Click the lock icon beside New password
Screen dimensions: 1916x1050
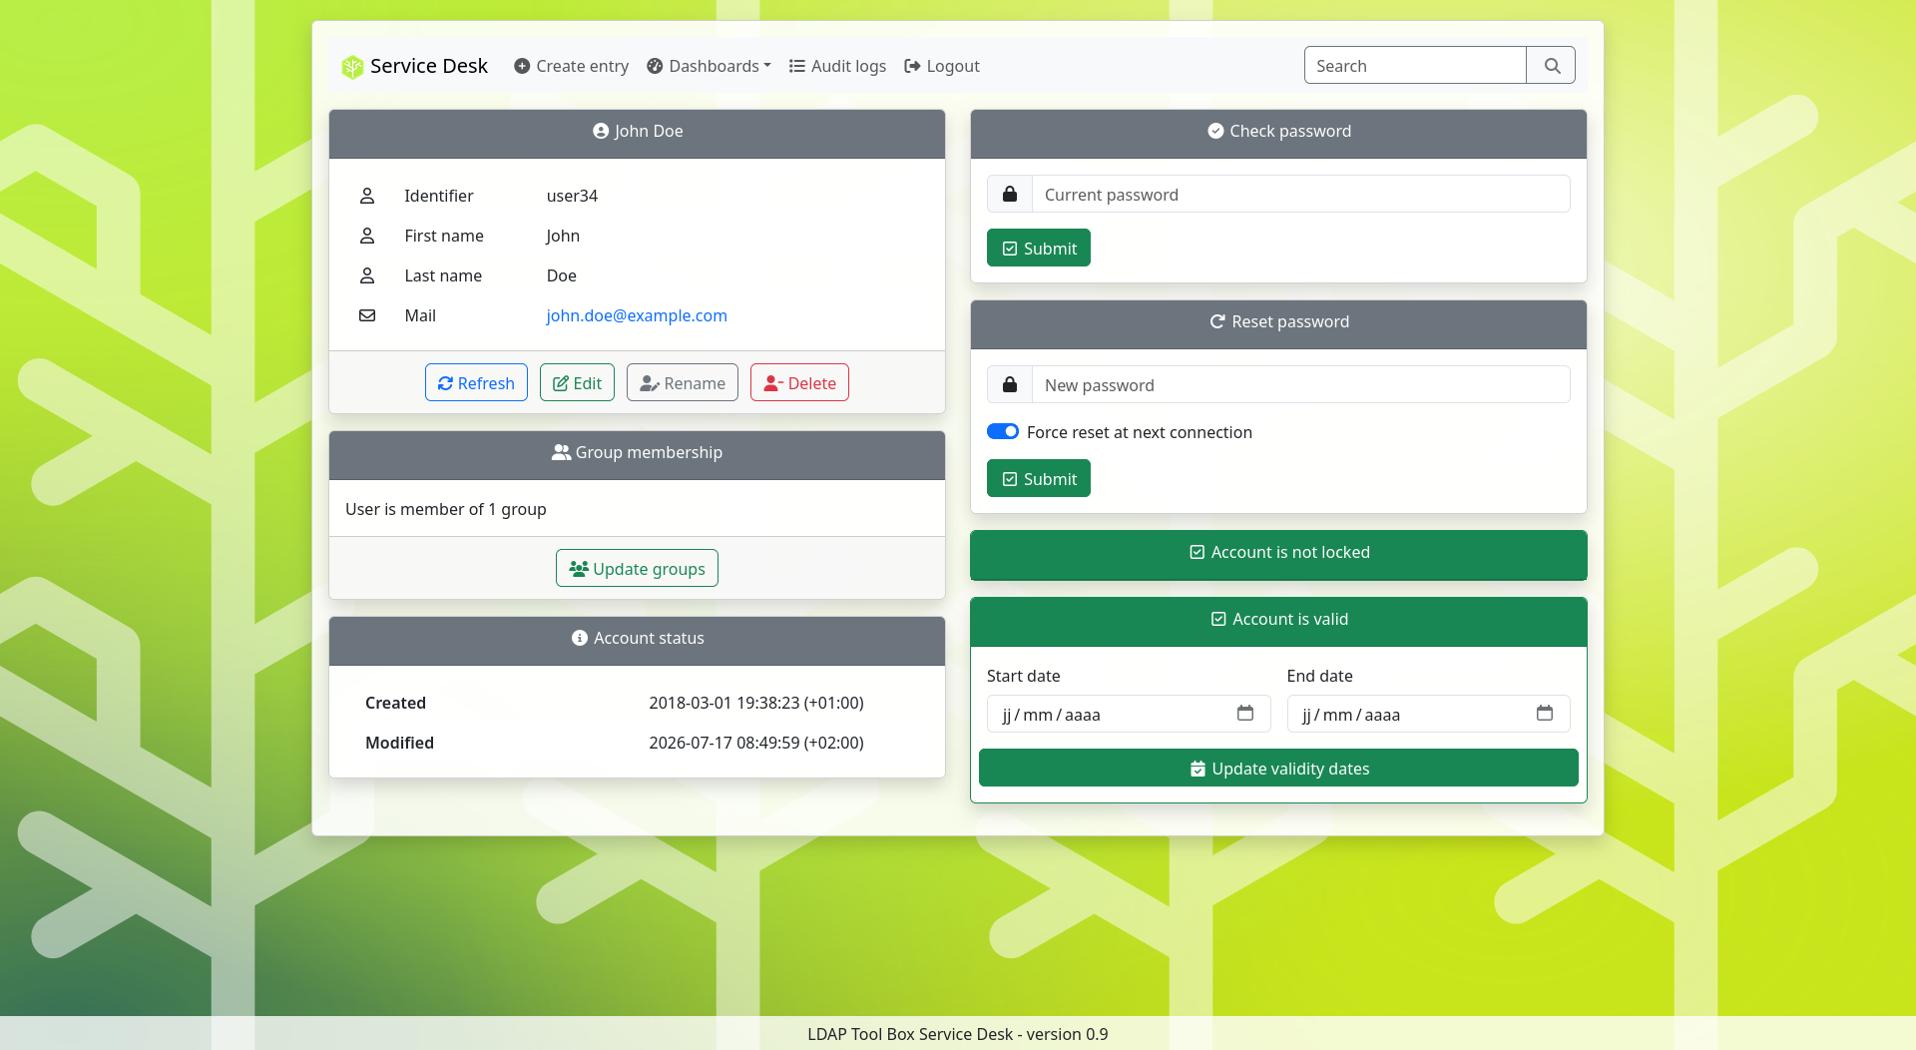coord(1010,384)
